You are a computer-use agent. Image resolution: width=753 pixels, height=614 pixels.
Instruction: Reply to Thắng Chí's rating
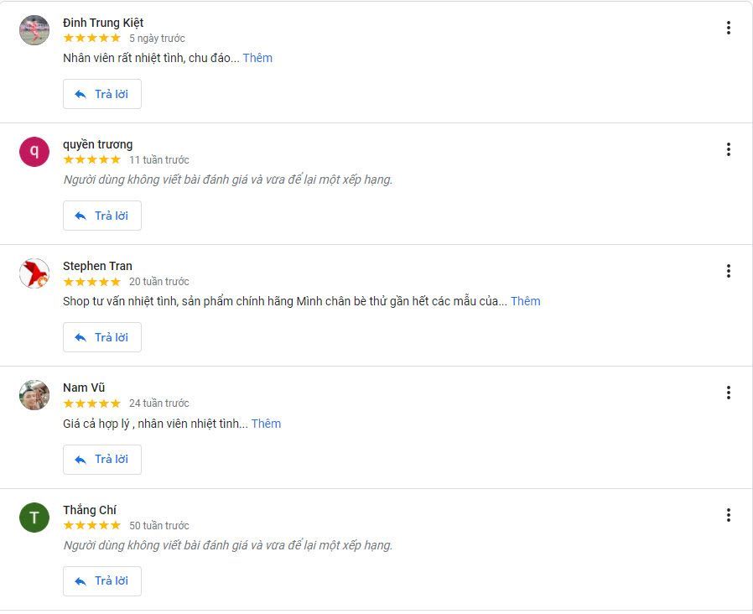pyautogui.click(x=102, y=581)
